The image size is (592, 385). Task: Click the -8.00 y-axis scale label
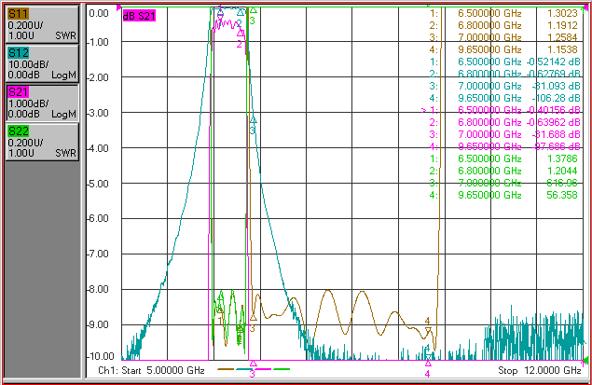point(98,290)
